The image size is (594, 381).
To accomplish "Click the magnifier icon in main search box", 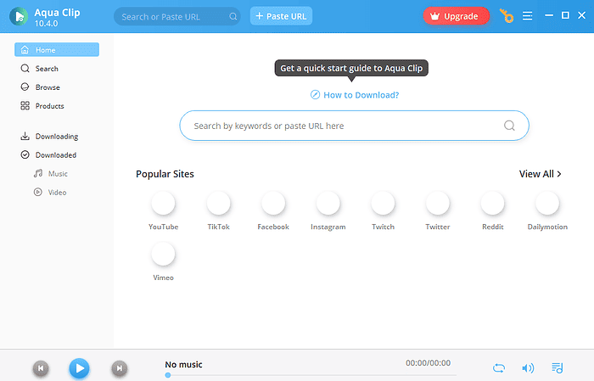I will 509,126.
